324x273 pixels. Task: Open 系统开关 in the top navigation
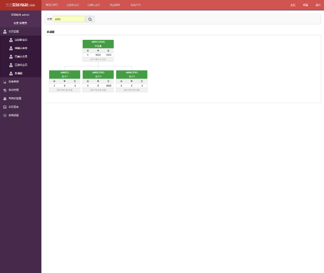[136, 5]
